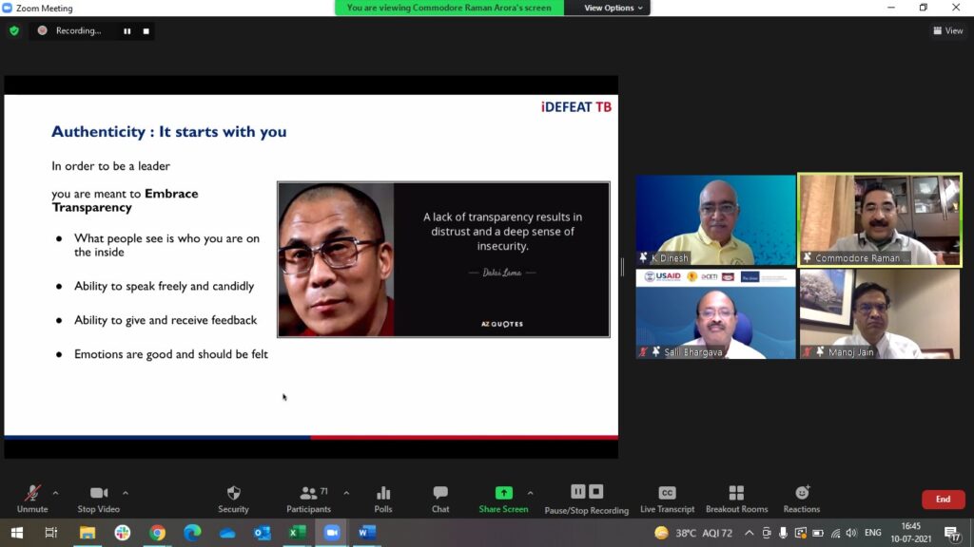Click the red End meeting button
Viewport: 974px width, 547px height.
click(x=943, y=500)
